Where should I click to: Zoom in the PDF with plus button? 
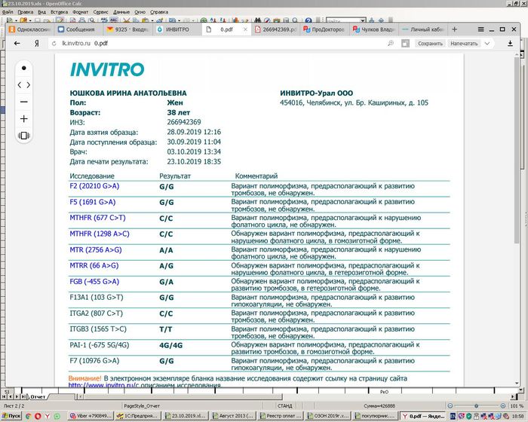(x=24, y=118)
